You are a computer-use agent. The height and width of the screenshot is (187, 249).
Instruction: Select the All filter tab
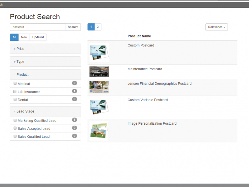14,37
